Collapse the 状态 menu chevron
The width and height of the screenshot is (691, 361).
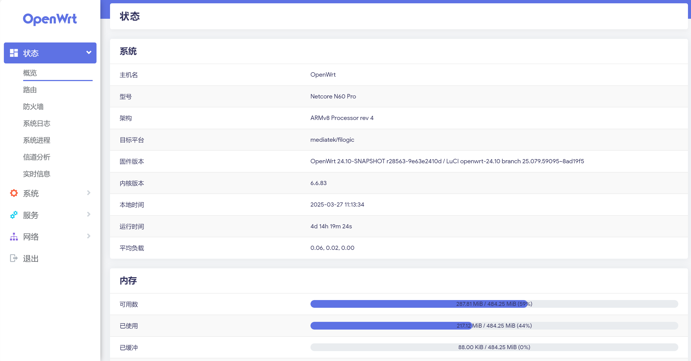pyautogui.click(x=89, y=52)
